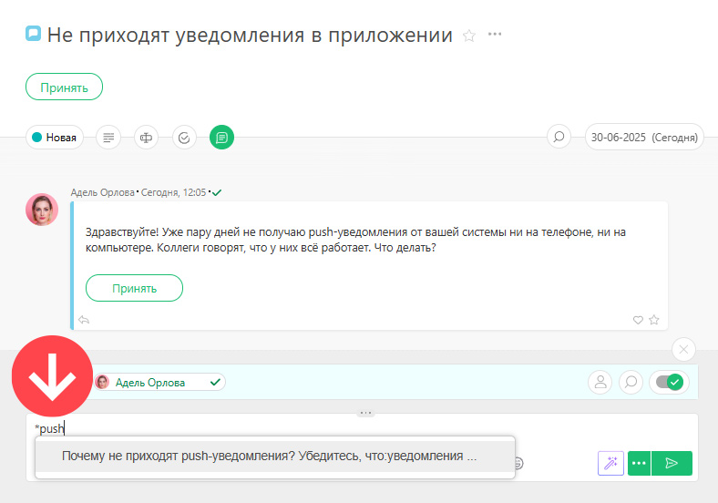
Task: Toggle the green checkmark switch
Action: tap(669, 382)
